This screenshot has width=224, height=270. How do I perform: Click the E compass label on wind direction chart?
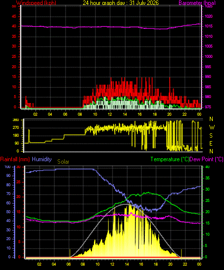(211, 143)
